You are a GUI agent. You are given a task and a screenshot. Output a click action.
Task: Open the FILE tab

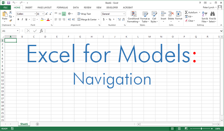tap(5, 7)
